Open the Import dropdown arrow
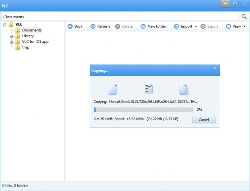Screen dimensions: 250x191 pos(196,26)
